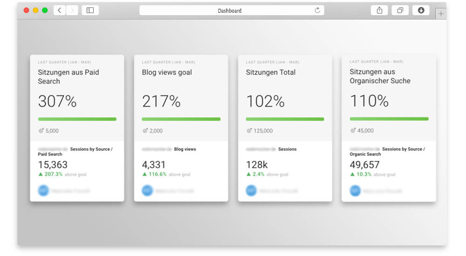This screenshot has height=256, width=466.
Task: Open the Share menu icon
Action: coord(379,10)
